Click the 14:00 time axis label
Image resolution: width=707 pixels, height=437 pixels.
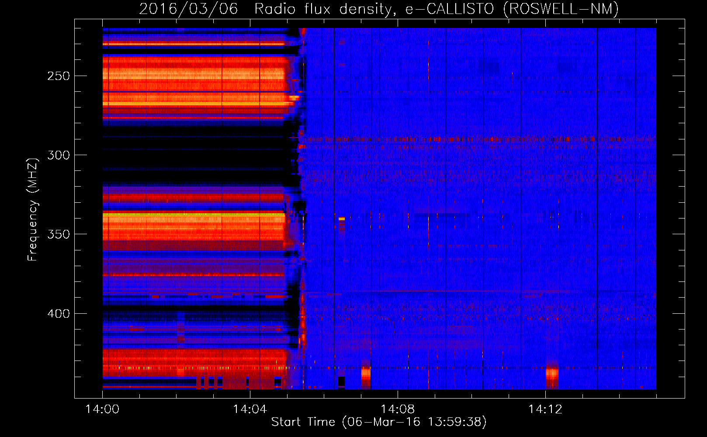coord(102,409)
